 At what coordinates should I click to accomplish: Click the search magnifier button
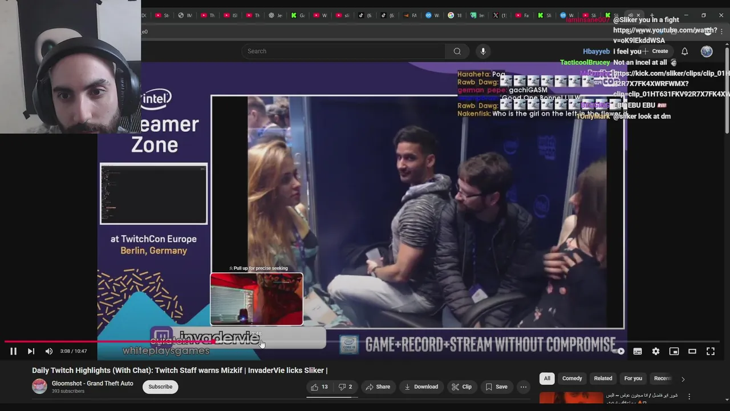click(x=457, y=51)
